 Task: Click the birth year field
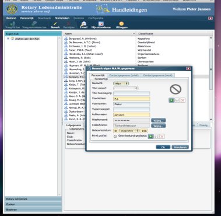[144, 131]
